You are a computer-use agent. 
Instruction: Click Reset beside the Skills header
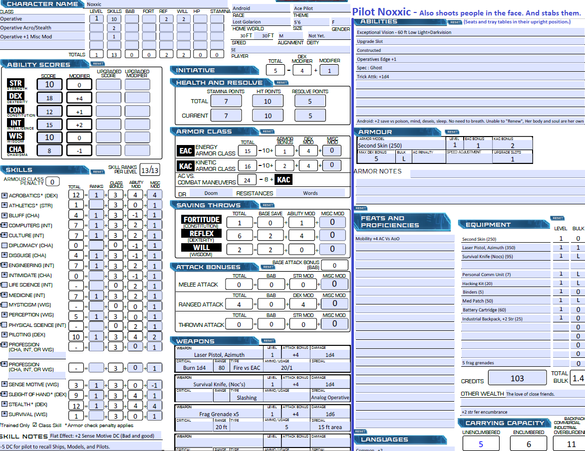(97, 171)
